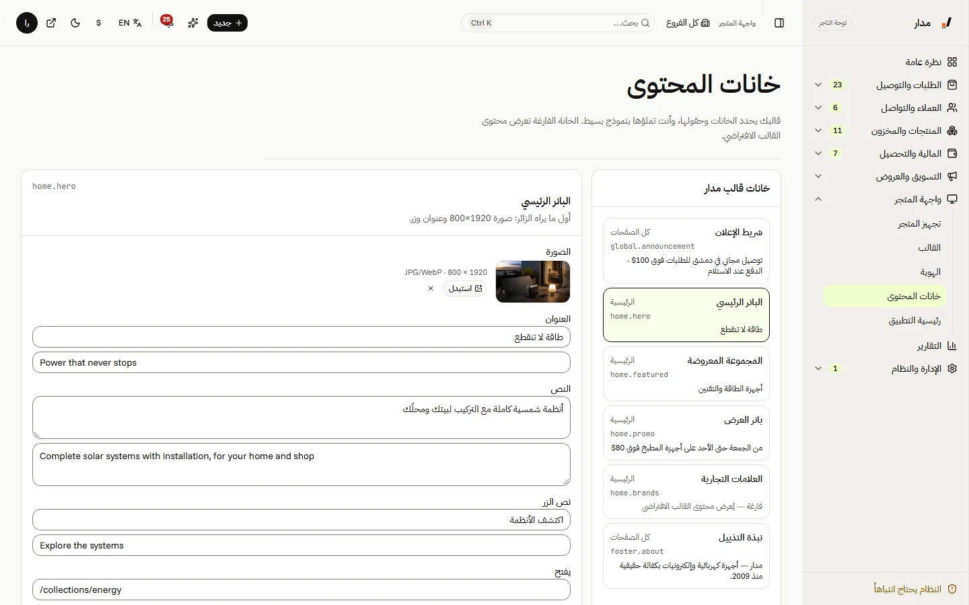Expand الطلبات والتوصيل section
Screen dimensions: 969x605
[886, 85]
